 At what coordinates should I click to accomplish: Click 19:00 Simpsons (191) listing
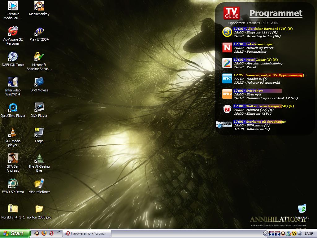pos(253,114)
